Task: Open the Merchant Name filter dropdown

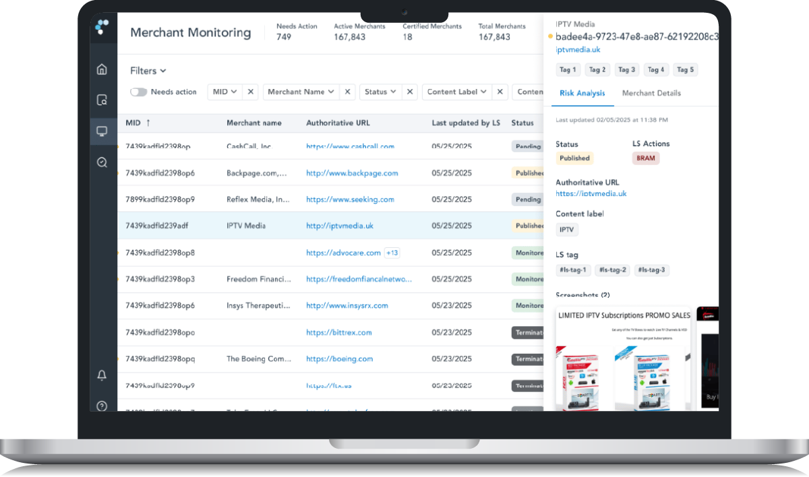Action: tap(301, 92)
